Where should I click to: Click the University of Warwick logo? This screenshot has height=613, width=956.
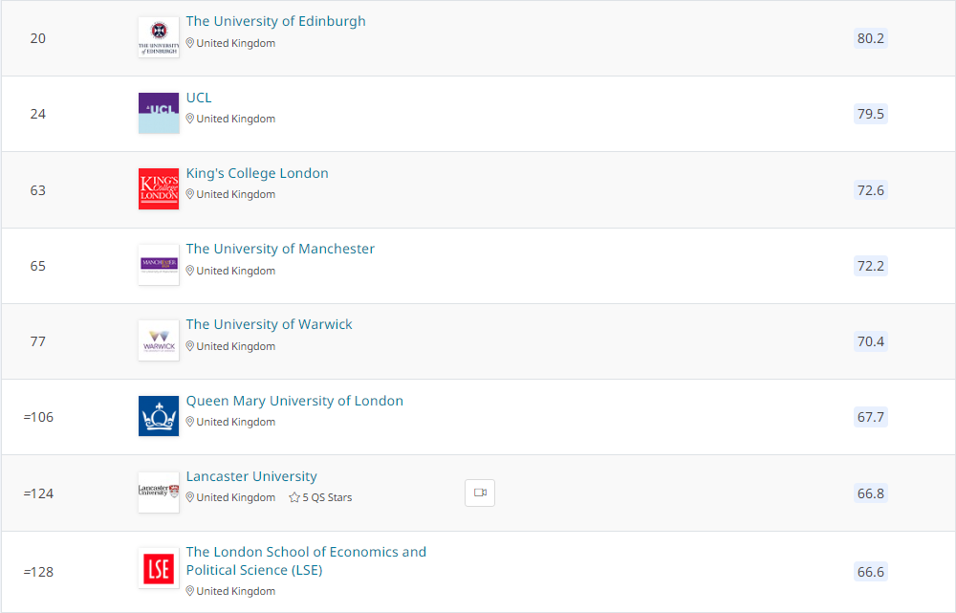pyautogui.click(x=158, y=340)
